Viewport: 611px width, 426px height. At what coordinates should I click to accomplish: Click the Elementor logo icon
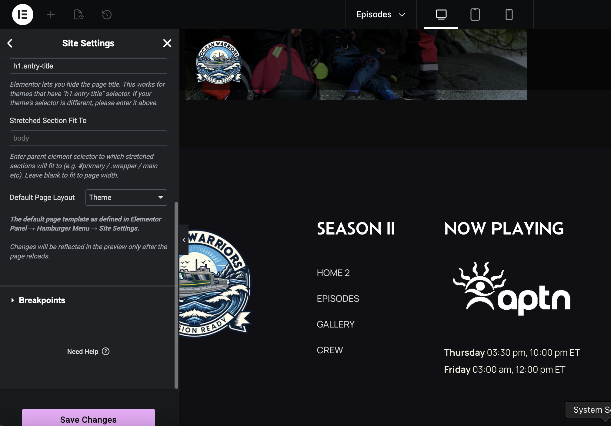pyautogui.click(x=22, y=15)
